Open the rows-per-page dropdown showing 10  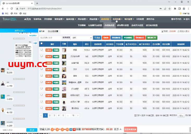[181, 116]
